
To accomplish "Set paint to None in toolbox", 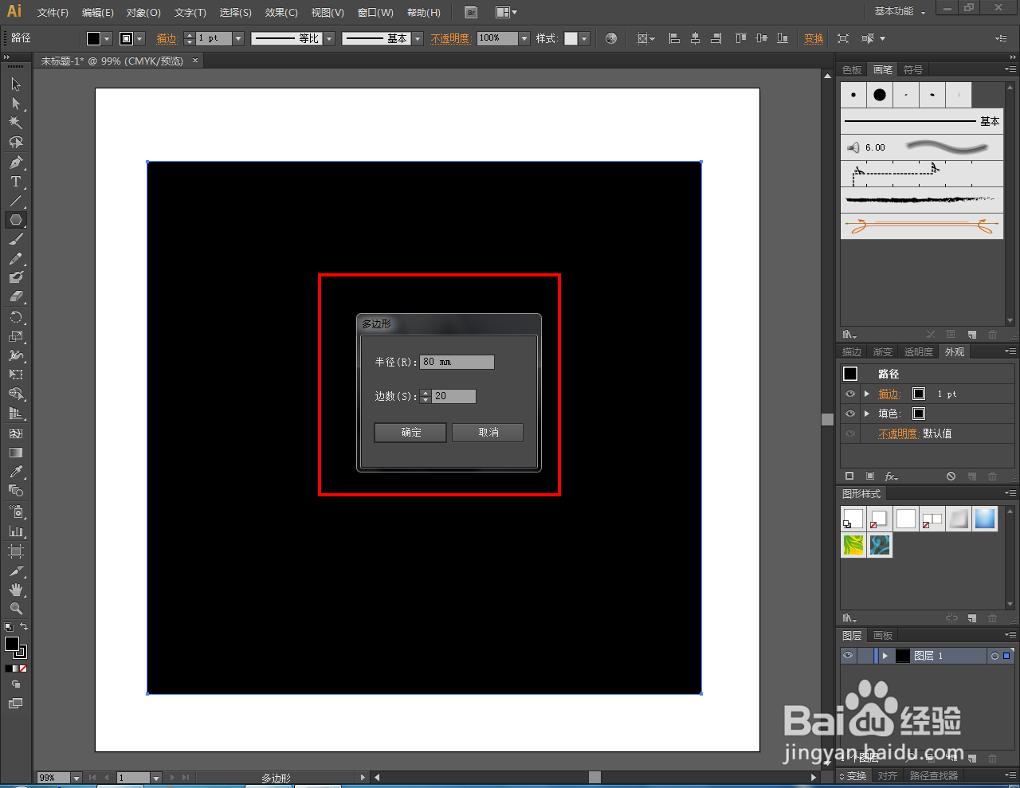I will point(23,668).
